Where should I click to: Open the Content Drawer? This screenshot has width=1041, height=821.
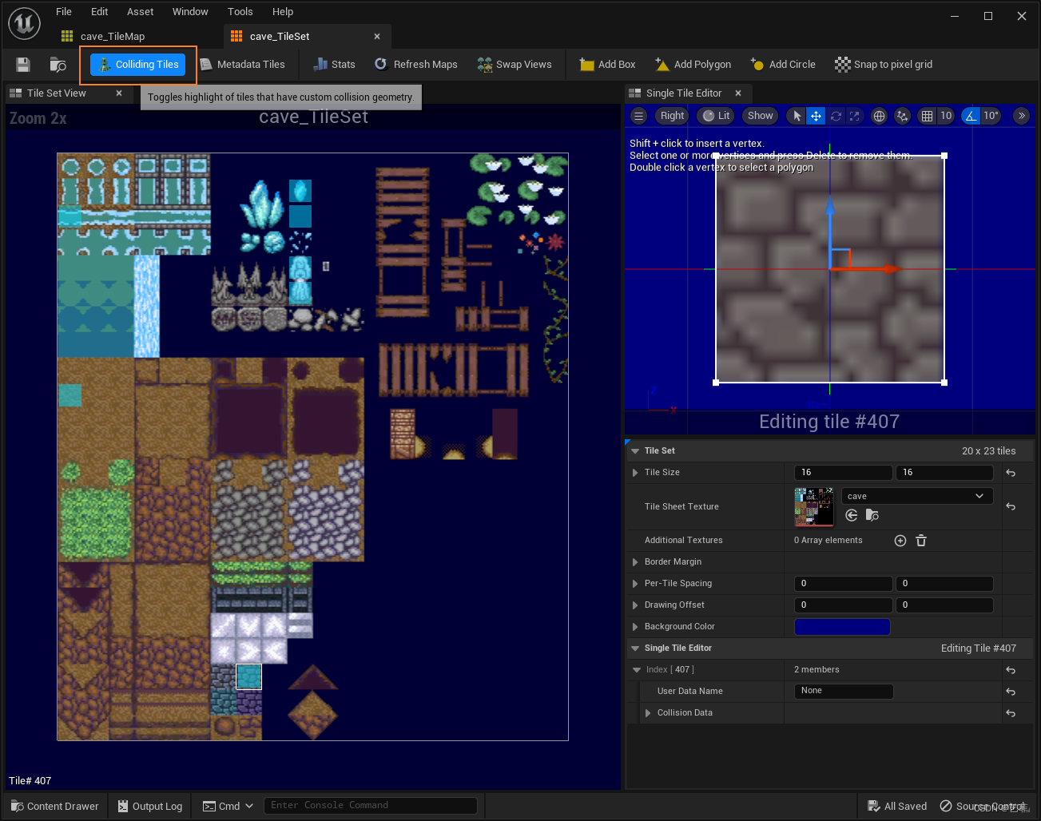coord(55,806)
